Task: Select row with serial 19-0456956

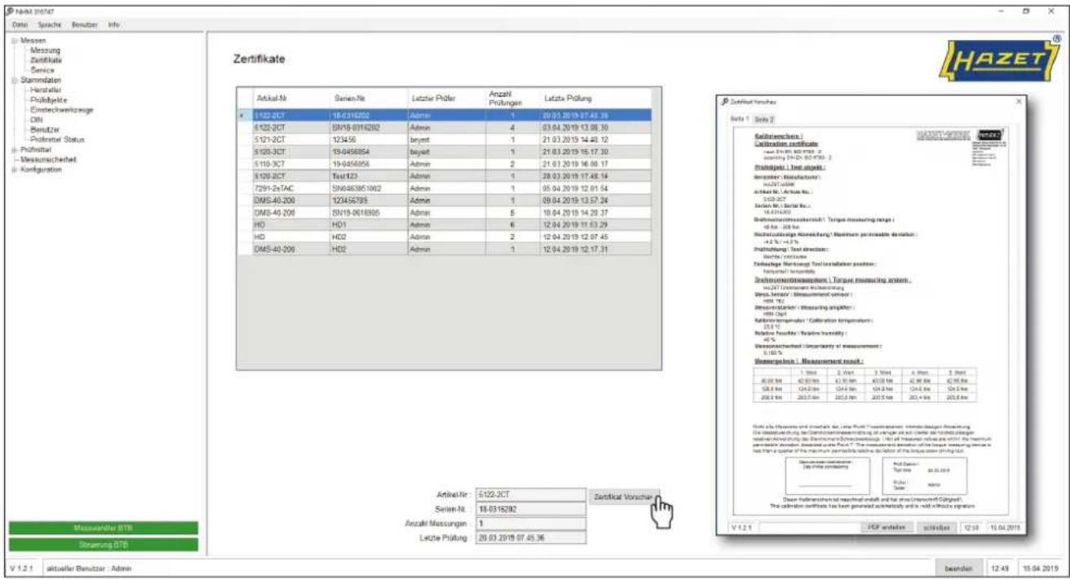Action: click(444, 164)
